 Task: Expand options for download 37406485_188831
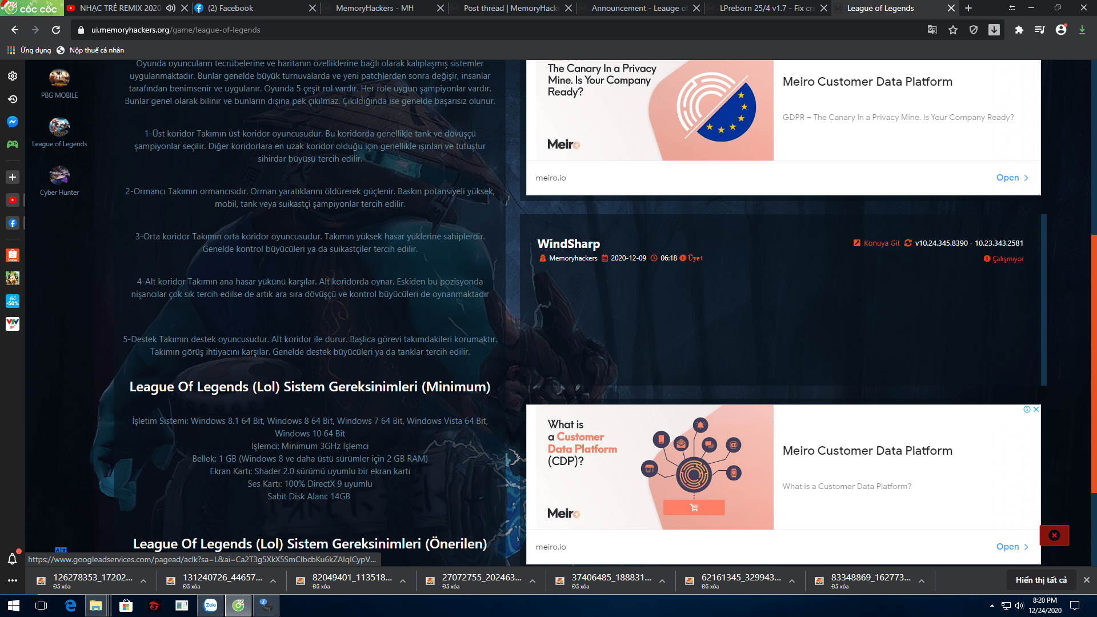click(x=662, y=581)
